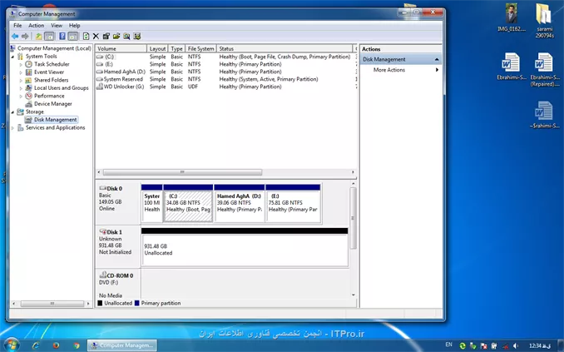Open the View menu

pyautogui.click(x=57, y=26)
